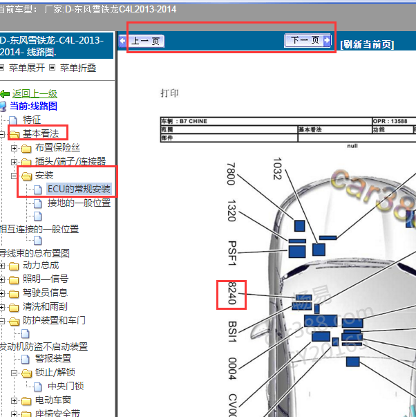Collapse the 安装 folder node

(14, 176)
